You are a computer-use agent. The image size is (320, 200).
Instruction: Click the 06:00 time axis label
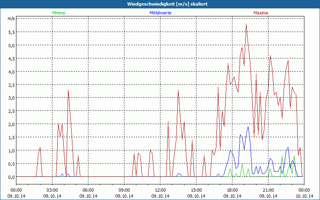coord(88,190)
